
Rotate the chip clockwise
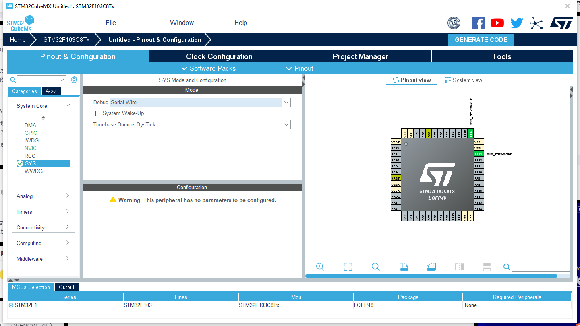(404, 267)
